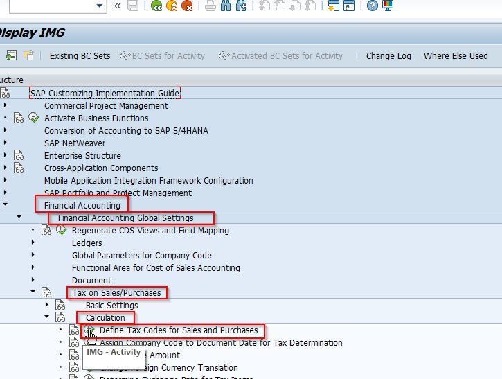Image resolution: width=502 pixels, height=379 pixels.
Task: Open documentation icon for Regenerate CDS Views
Action: [46, 230]
